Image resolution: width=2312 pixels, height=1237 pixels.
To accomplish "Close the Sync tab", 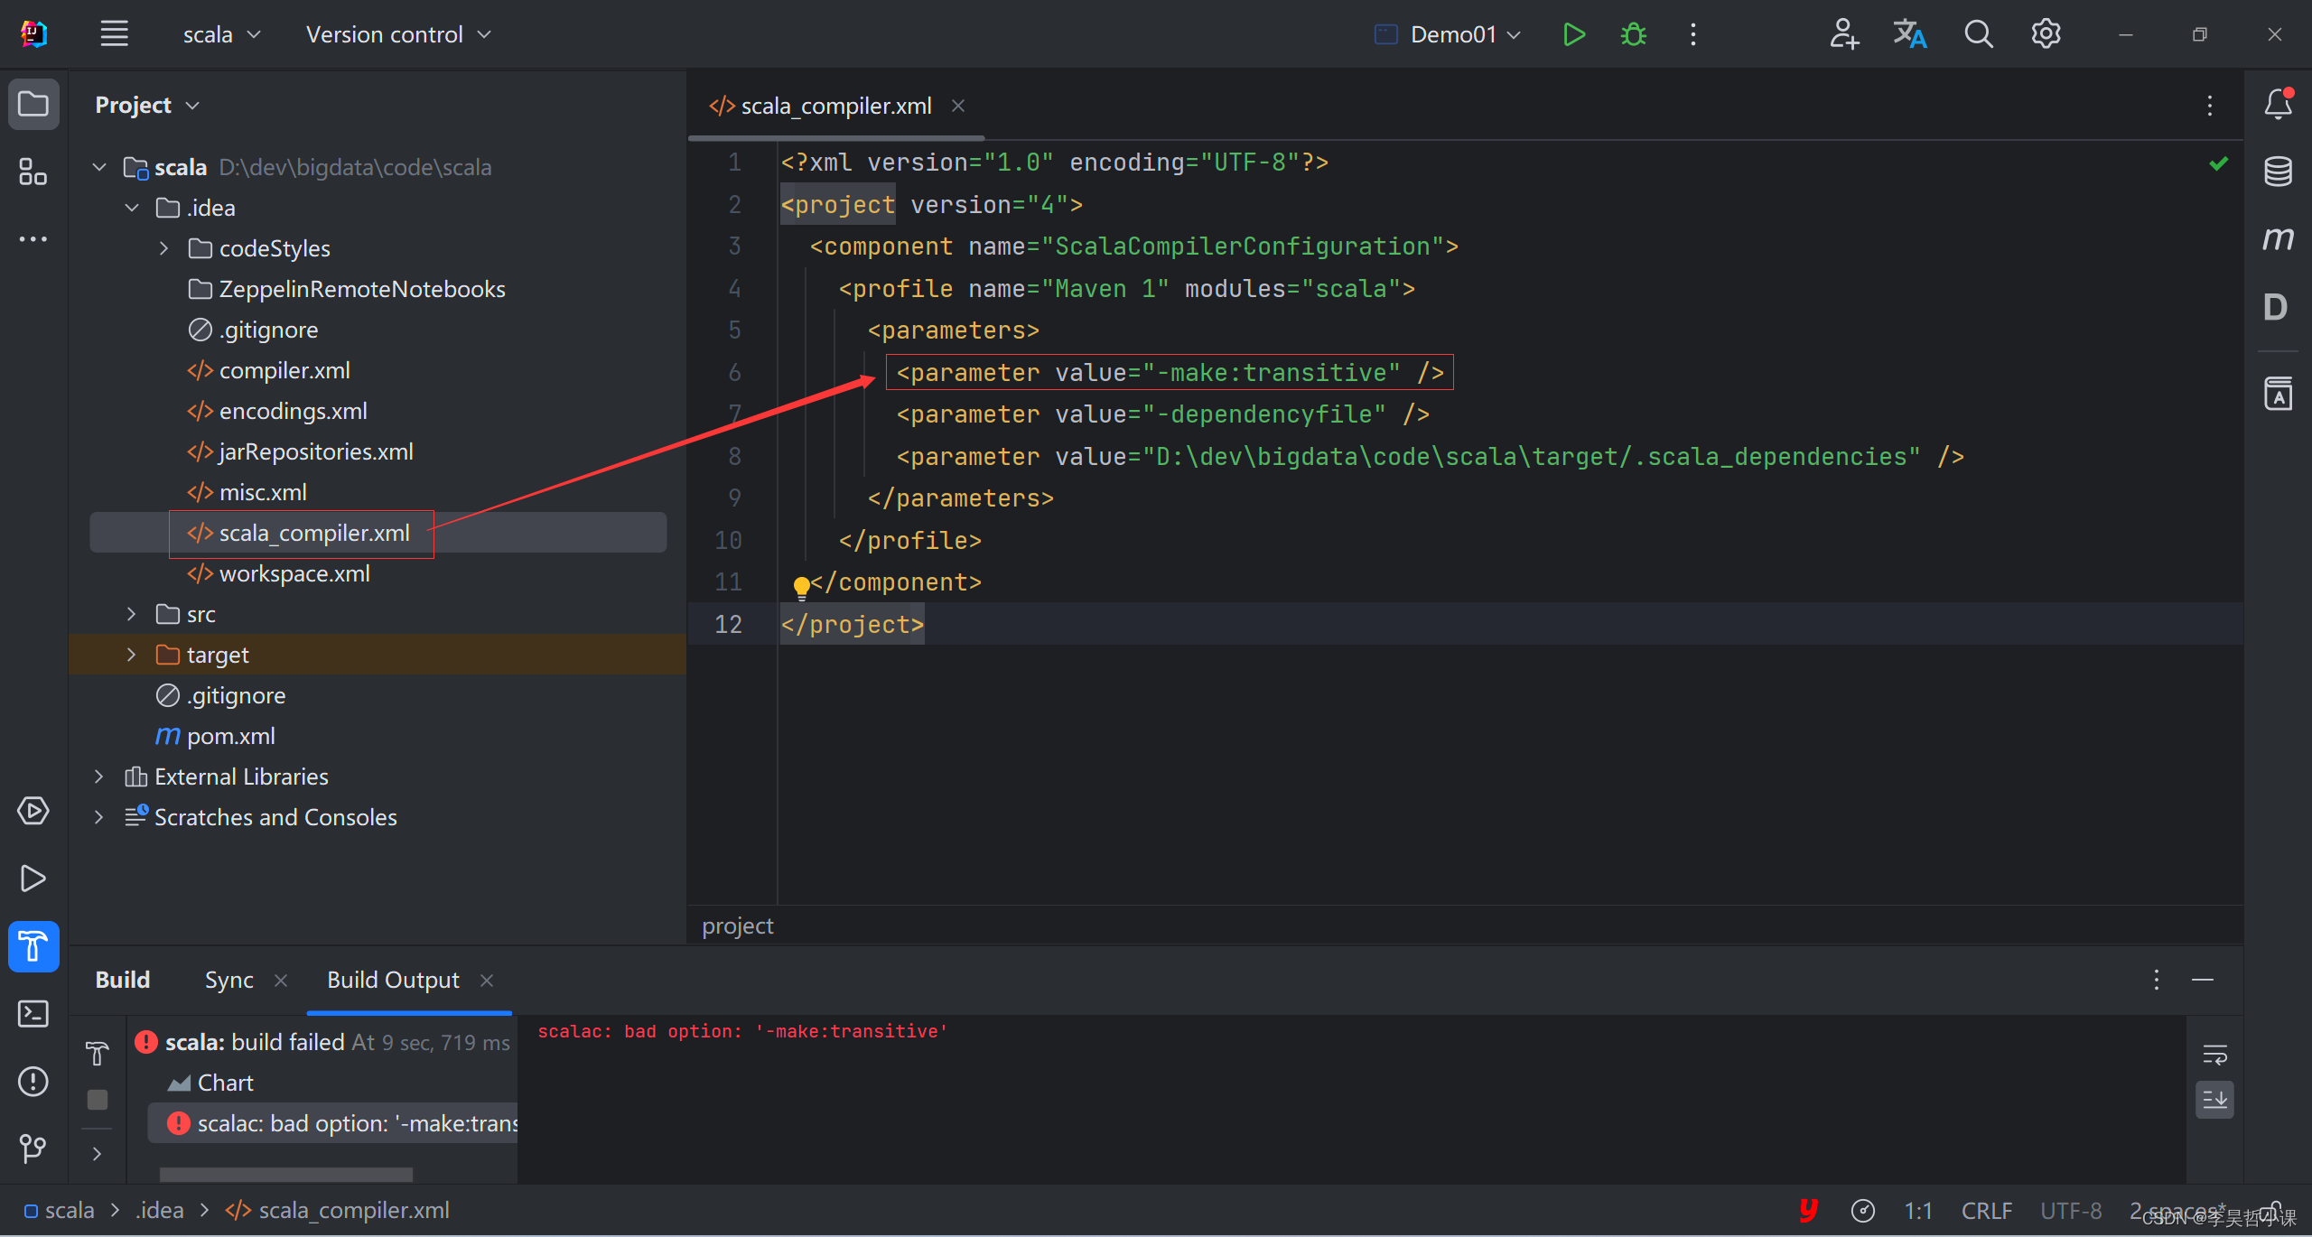I will coord(281,981).
